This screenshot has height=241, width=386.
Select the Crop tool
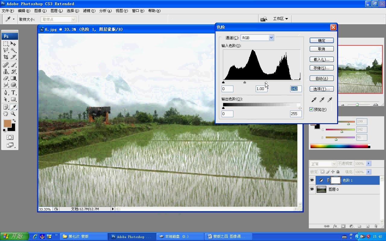tap(6, 57)
